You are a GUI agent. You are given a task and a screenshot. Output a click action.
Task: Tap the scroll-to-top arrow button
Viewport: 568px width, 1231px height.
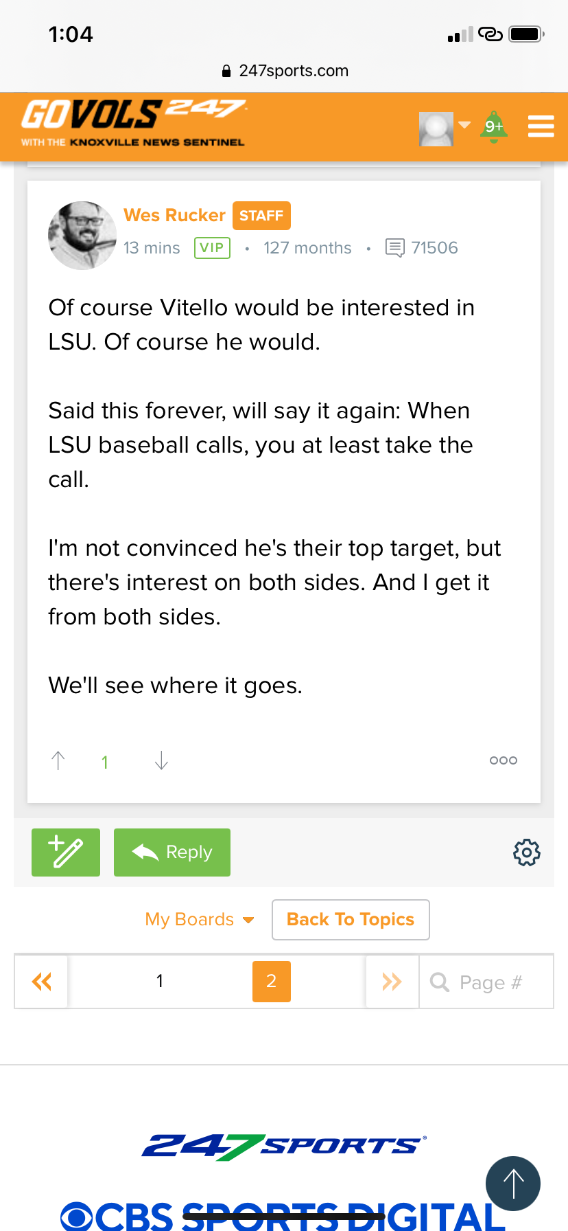click(513, 1184)
